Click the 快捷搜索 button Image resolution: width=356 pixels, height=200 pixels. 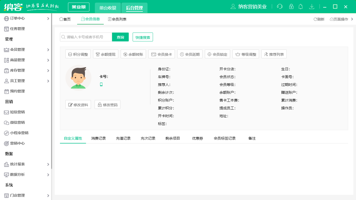[143, 37]
